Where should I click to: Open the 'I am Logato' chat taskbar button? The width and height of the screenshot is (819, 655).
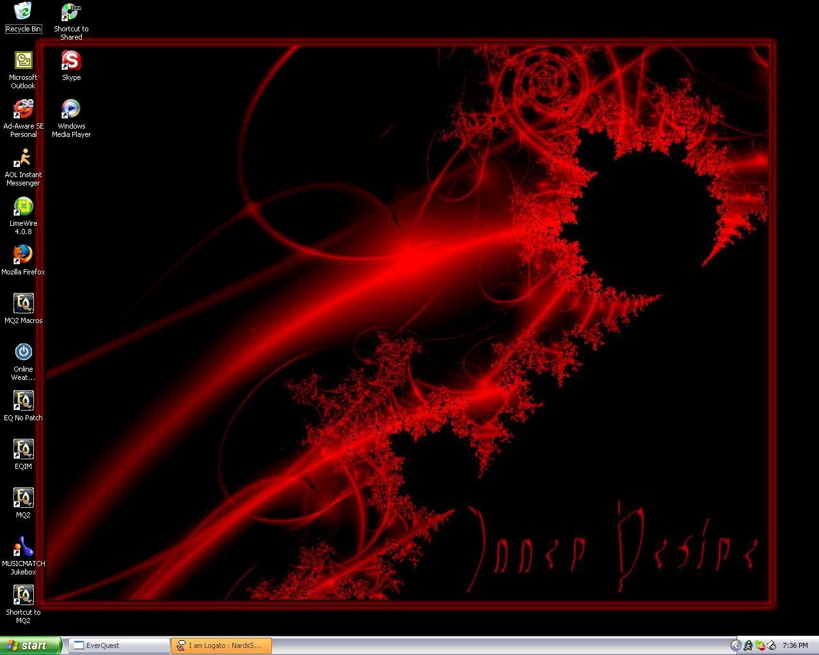pos(221,645)
